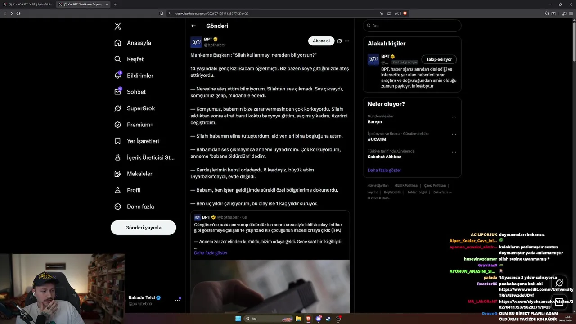576x324 pixels.
Task: Open Anasayfa home page
Action: [x=133, y=43]
